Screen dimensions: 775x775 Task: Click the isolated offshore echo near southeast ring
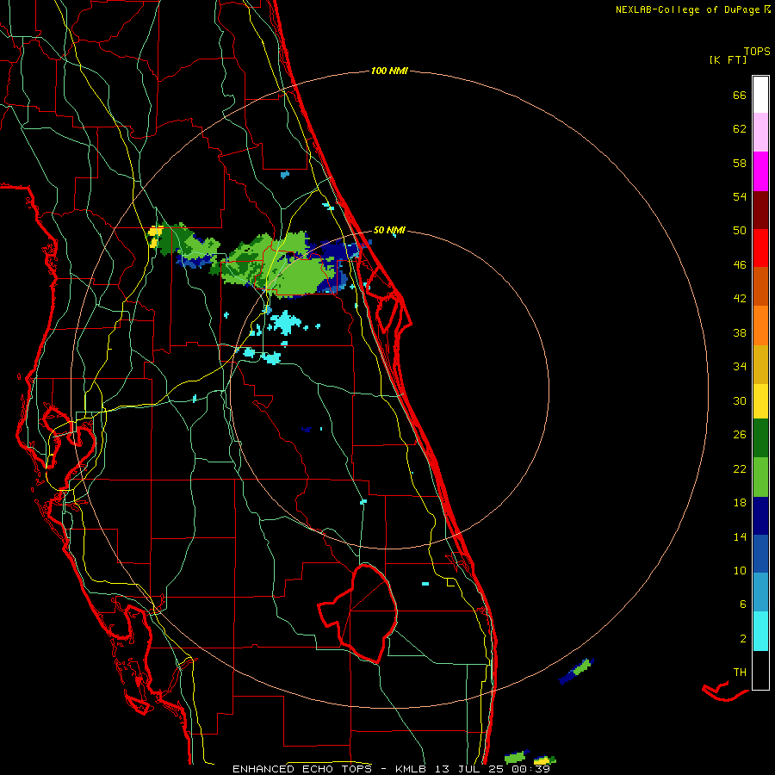click(576, 671)
